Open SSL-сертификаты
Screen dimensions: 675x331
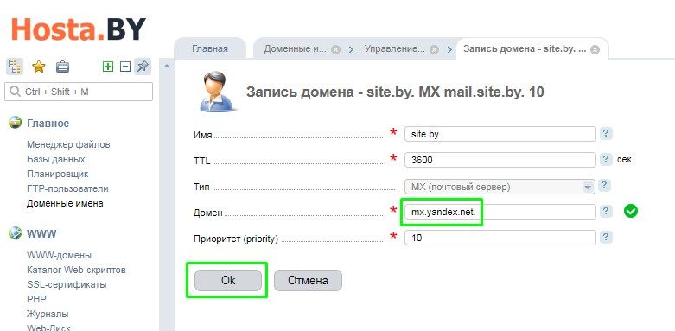pyautogui.click(x=67, y=284)
